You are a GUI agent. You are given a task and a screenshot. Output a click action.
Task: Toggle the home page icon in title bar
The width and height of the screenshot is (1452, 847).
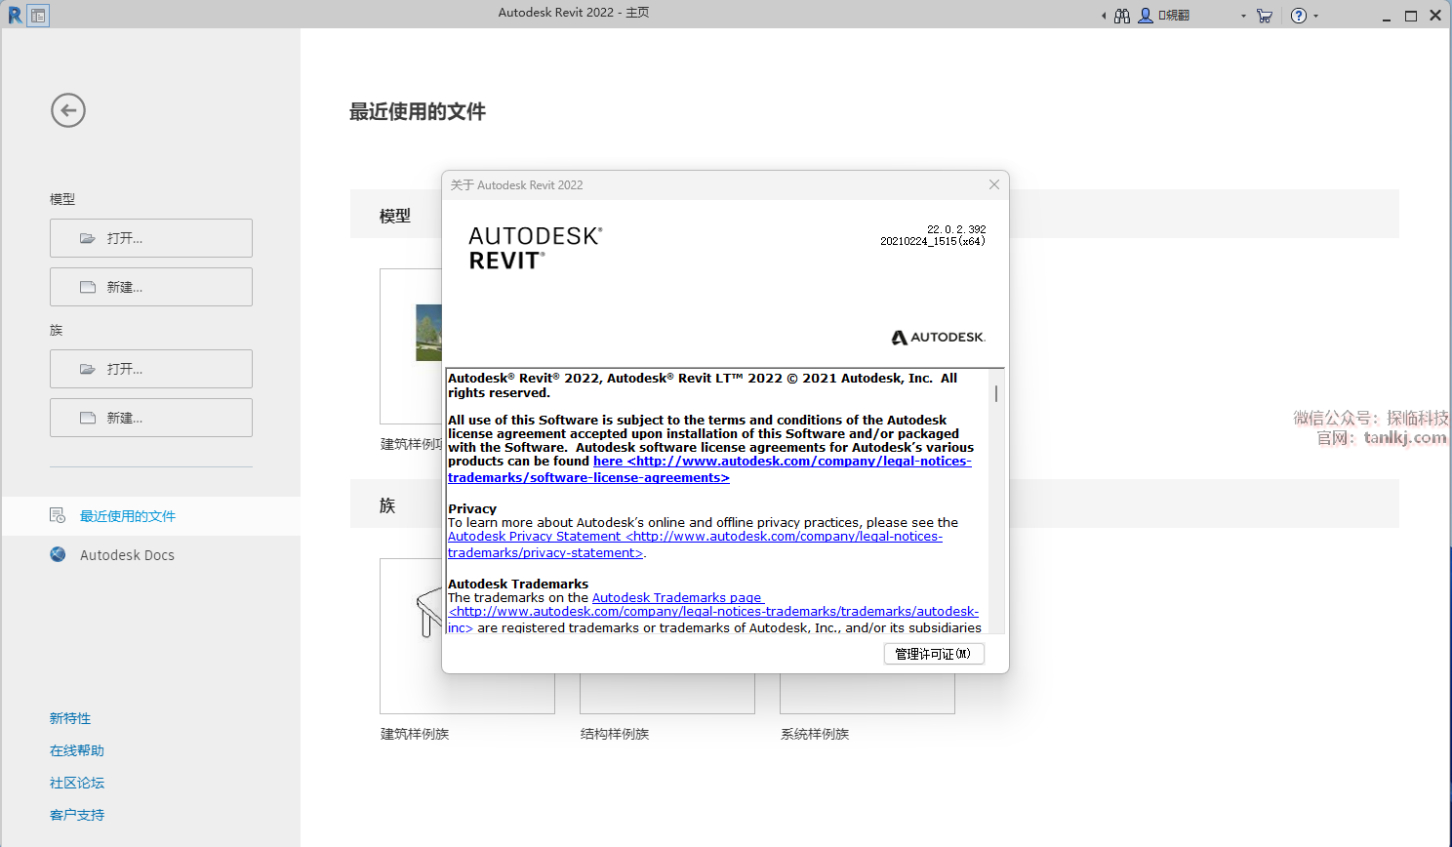coord(38,15)
